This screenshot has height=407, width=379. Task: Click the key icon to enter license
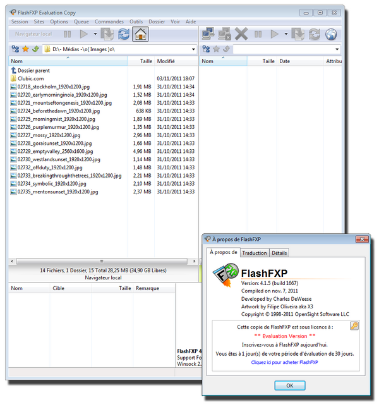pos(354,325)
